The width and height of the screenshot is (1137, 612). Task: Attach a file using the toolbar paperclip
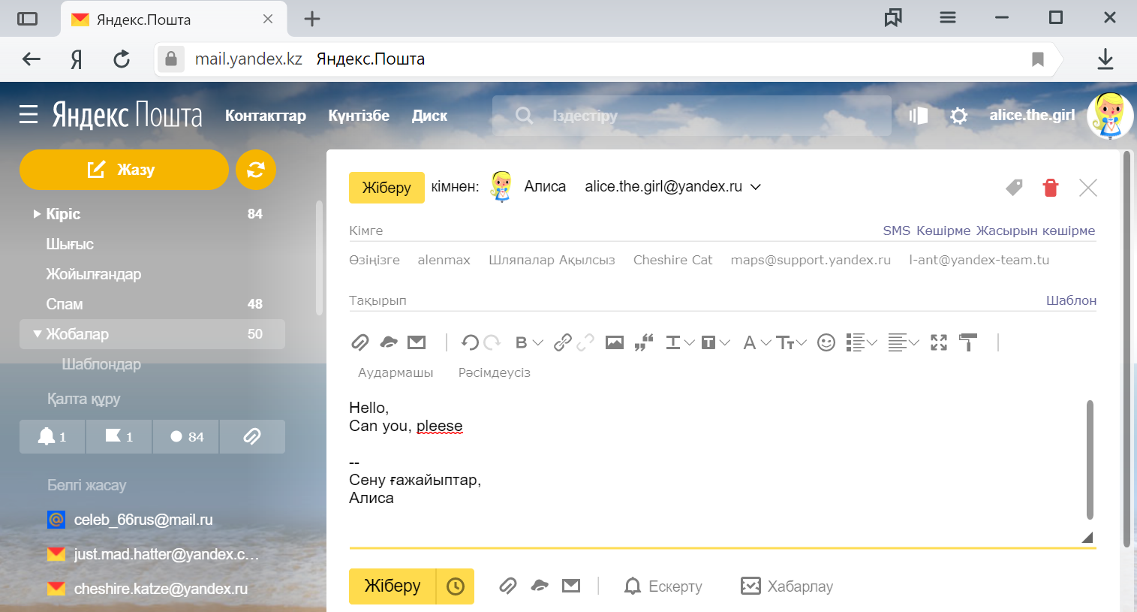(360, 342)
